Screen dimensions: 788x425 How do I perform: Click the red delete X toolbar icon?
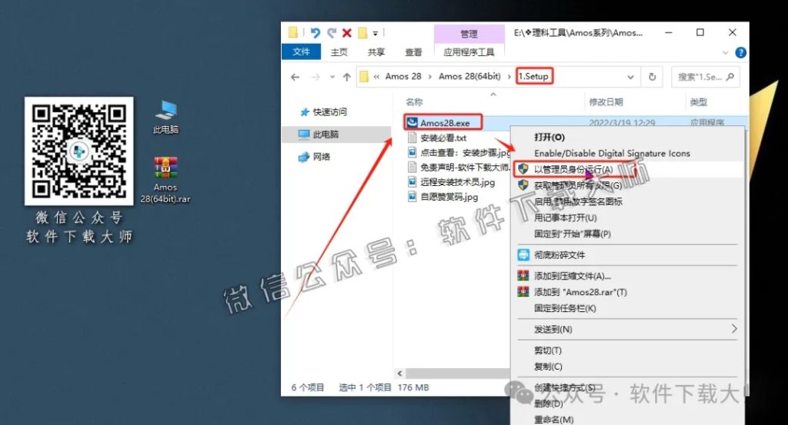click(347, 33)
